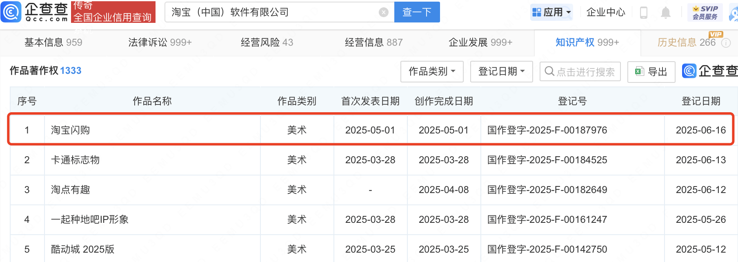Click the info icon beside 历史信息
This screenshot has width=738, height=262.
coord(726,43)
